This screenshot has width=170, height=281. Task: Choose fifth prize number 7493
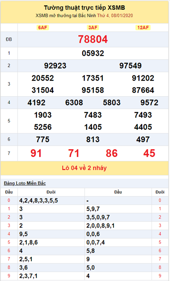[x=143, y=115]
